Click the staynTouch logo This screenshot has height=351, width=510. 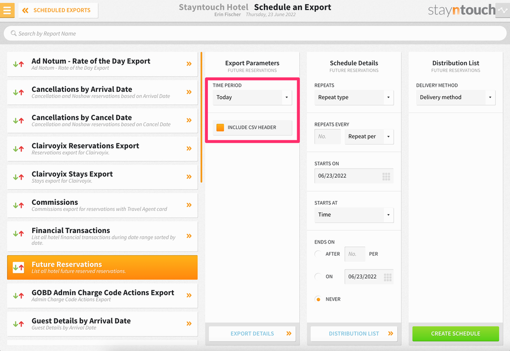tap(462, 11)
